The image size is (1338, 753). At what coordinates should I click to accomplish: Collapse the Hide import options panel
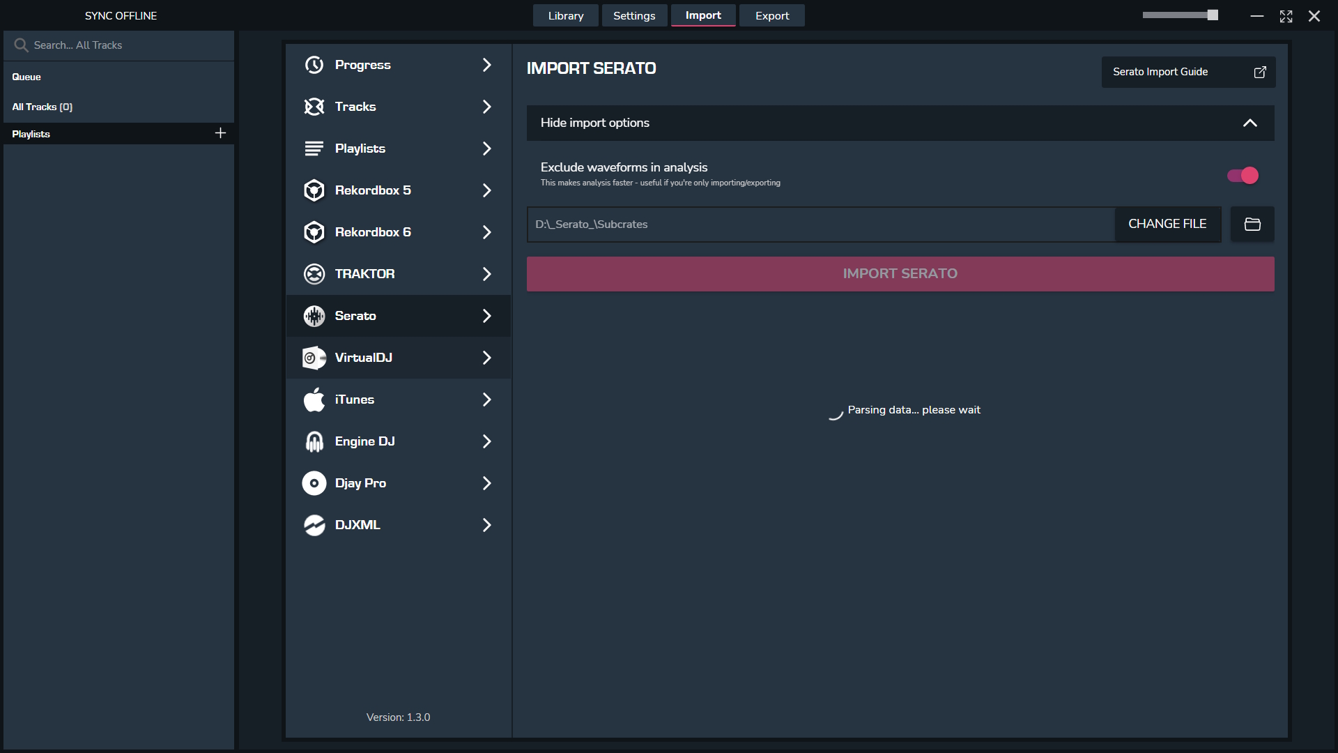1249,123
